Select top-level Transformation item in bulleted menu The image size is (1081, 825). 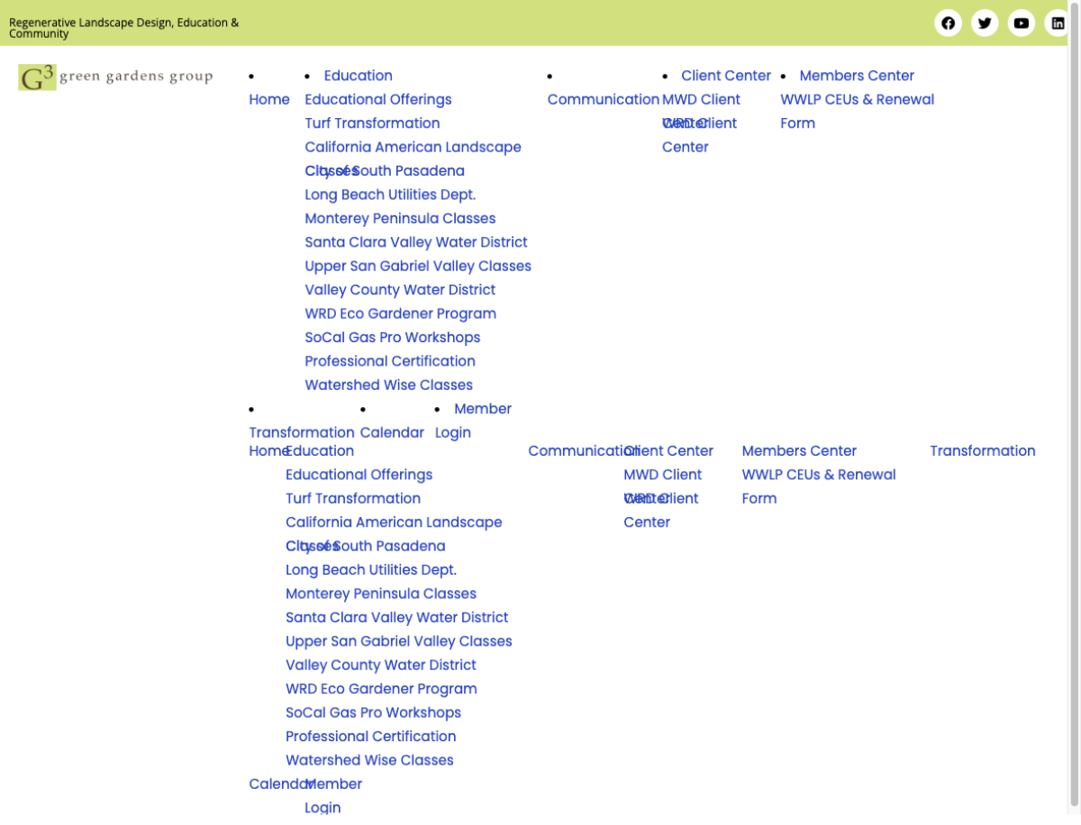click(302, 433)
